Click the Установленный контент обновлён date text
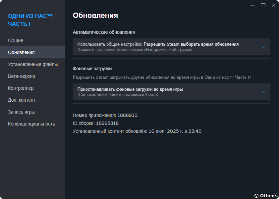 coord(137,131)
